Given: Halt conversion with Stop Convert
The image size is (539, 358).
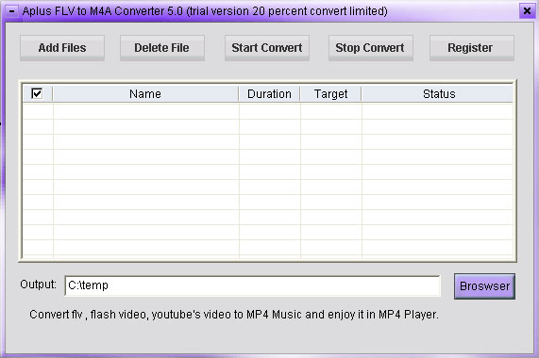Looking at the screenshot, I should (370, 48).
